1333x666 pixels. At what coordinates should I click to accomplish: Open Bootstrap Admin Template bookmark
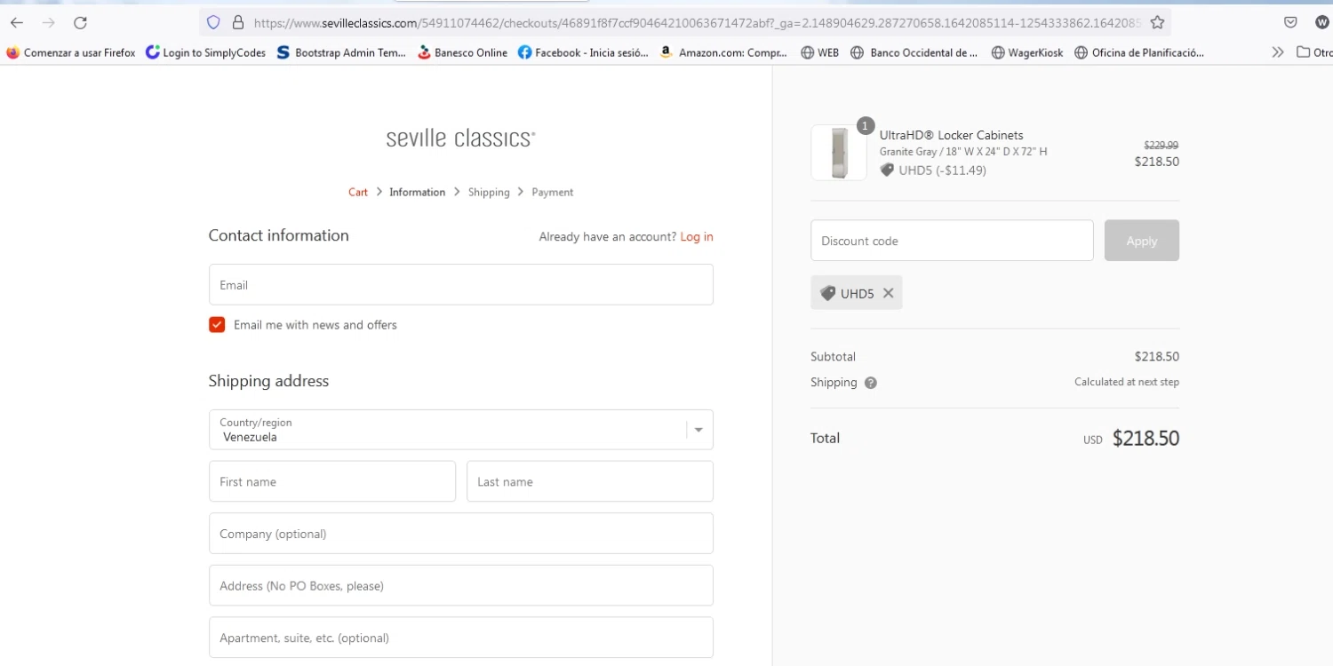[341, 52]
